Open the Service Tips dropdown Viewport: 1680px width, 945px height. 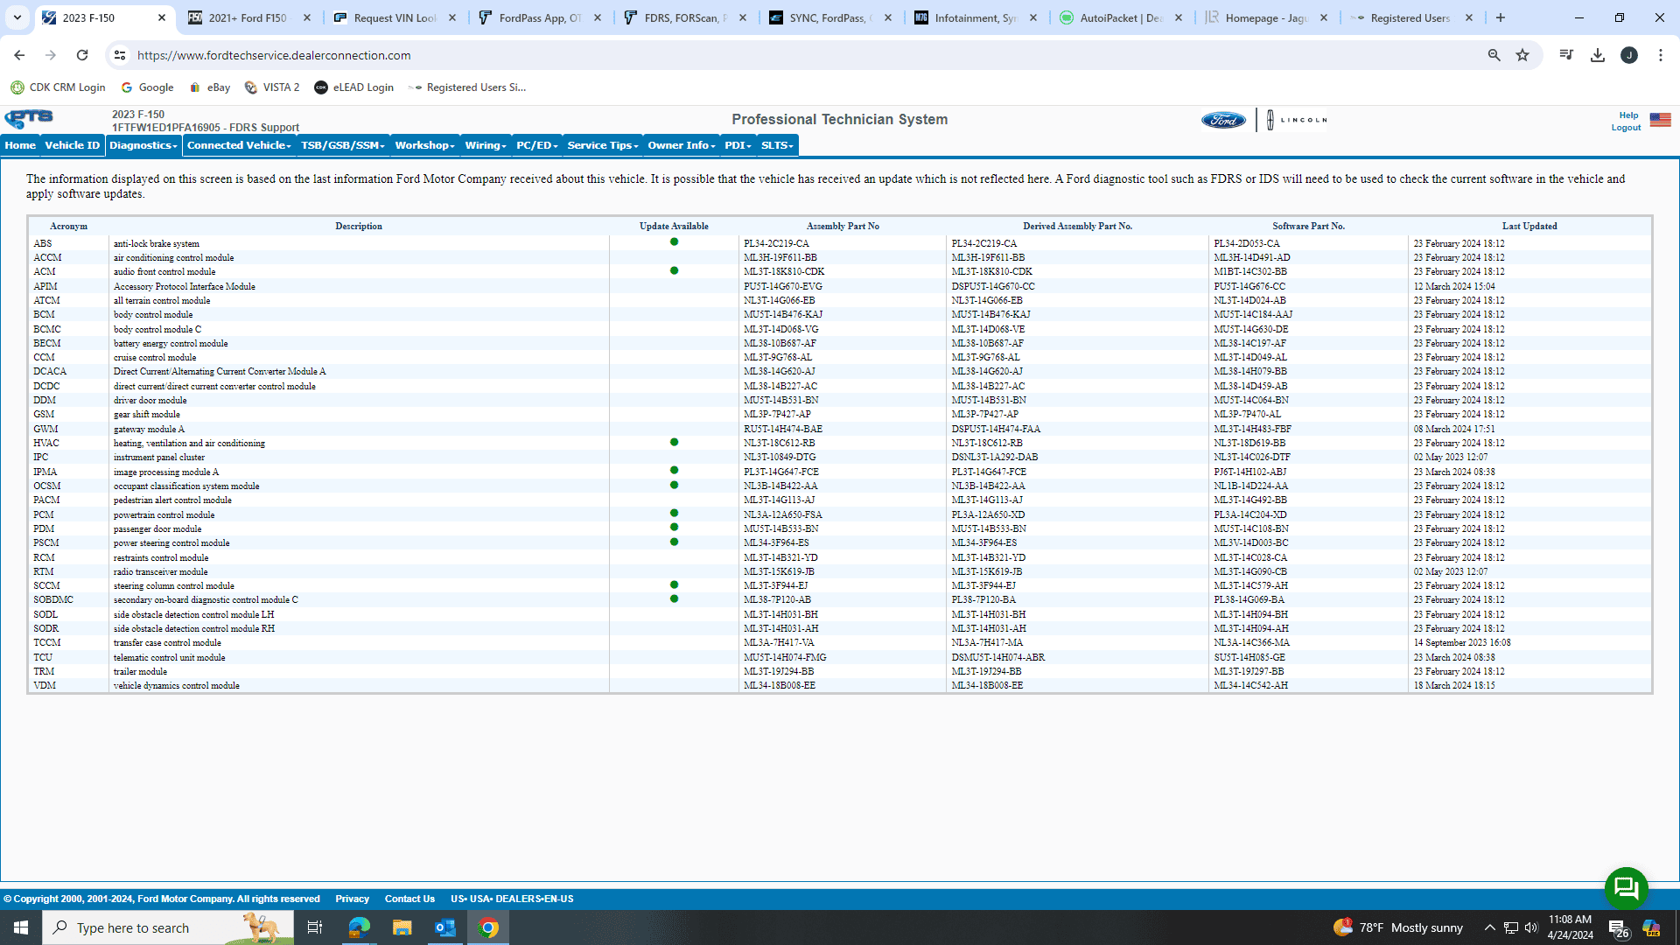(603, 145)
